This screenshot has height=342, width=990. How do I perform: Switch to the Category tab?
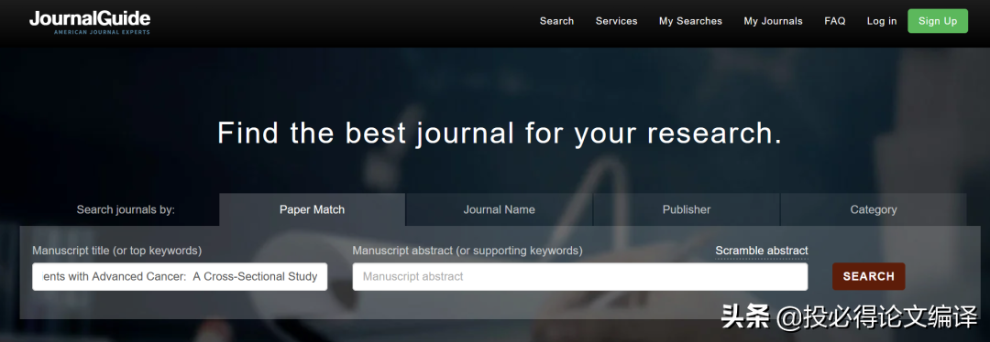874,209
